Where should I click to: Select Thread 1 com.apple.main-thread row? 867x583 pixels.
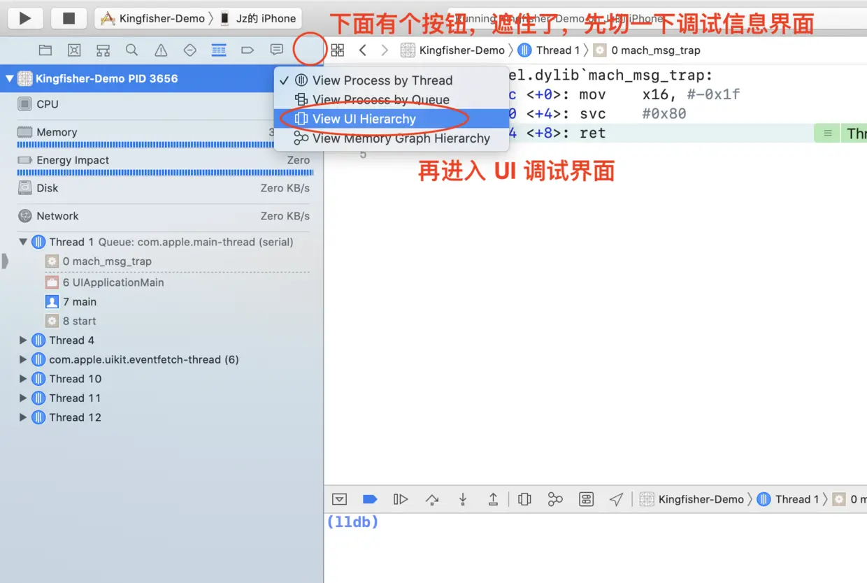[x=162, y=242]
